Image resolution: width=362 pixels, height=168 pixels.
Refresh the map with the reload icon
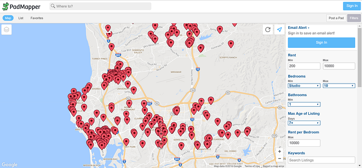pos(268,29)
